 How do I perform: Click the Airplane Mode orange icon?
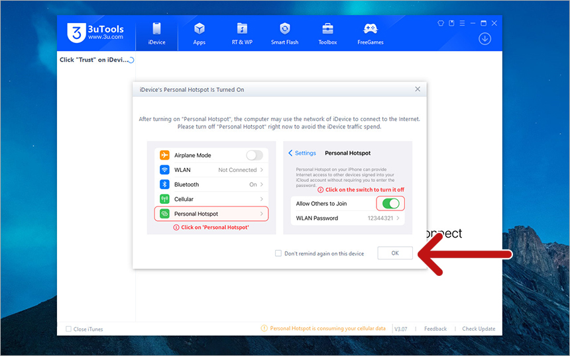[164, 155]
